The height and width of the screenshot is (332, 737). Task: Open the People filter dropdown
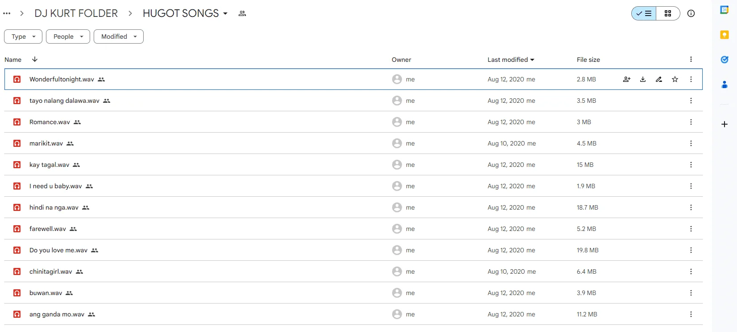68,36
